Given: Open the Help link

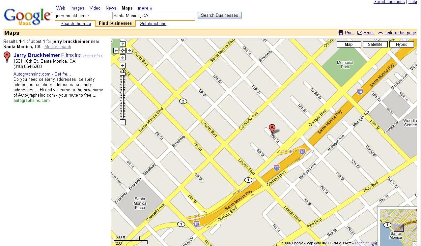Looking at the screenshot, I should pyautogui.click(x=413, y=2).
